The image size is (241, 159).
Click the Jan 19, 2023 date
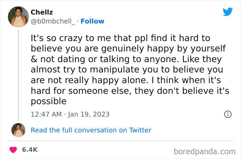(x=90, y=114)
